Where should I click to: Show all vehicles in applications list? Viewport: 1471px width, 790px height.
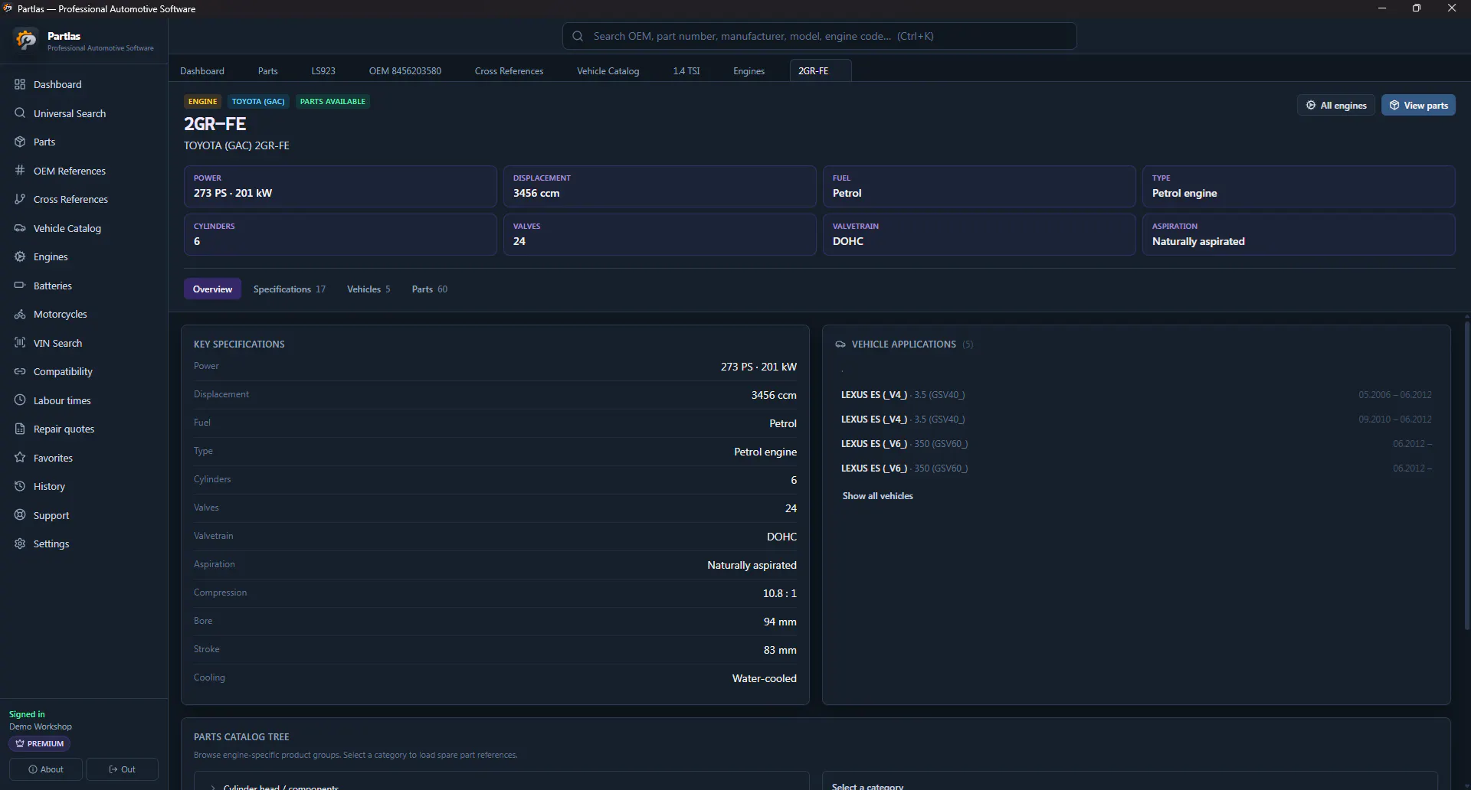[877, 496]
